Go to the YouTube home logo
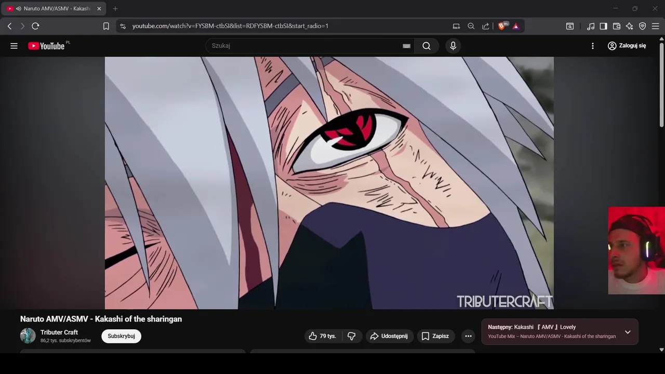665x374 pixels. click(x=46, y=46)
